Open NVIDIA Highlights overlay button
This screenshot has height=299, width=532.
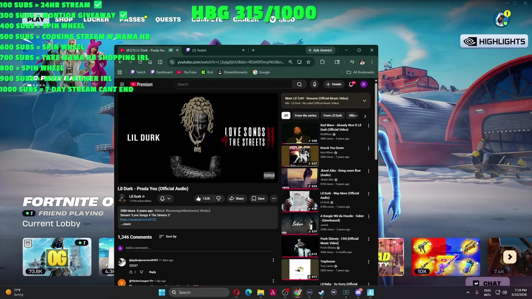pyautogui.click(x=493, y=42)
